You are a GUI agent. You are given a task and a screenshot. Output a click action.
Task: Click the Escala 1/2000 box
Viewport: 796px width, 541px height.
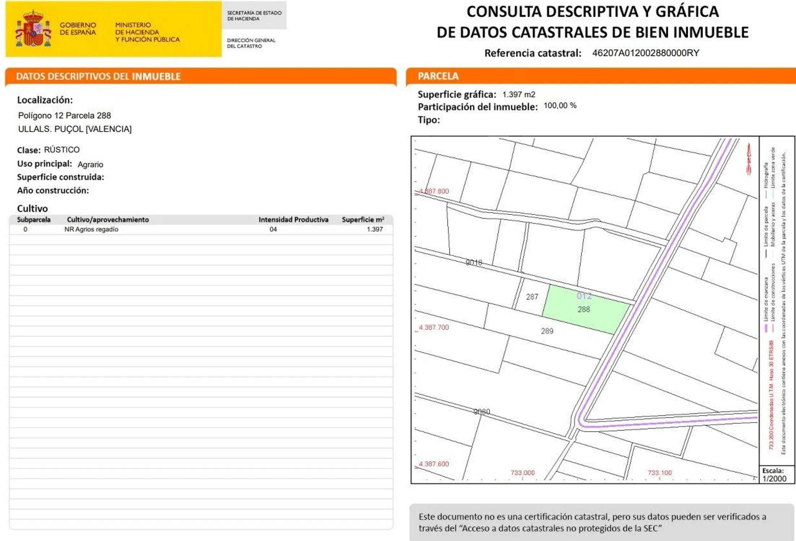click(x=775, y=475)
